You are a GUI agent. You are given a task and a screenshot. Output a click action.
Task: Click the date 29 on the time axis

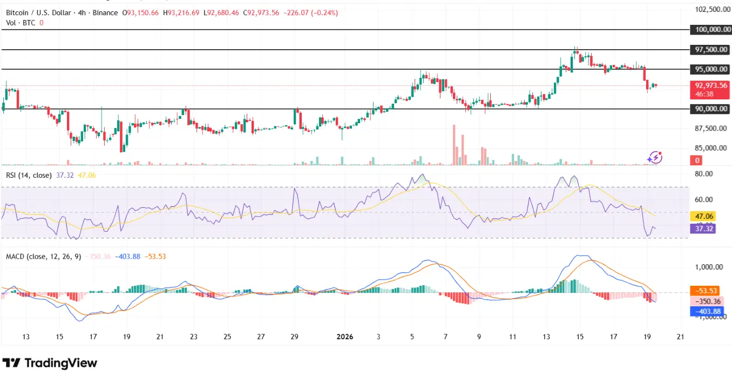[x=294, y=337]
